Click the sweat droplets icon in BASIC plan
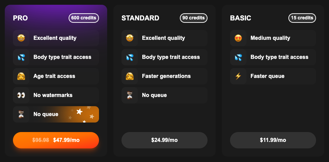Viewport: 329px width, 162px height. (x=238, y=57)
